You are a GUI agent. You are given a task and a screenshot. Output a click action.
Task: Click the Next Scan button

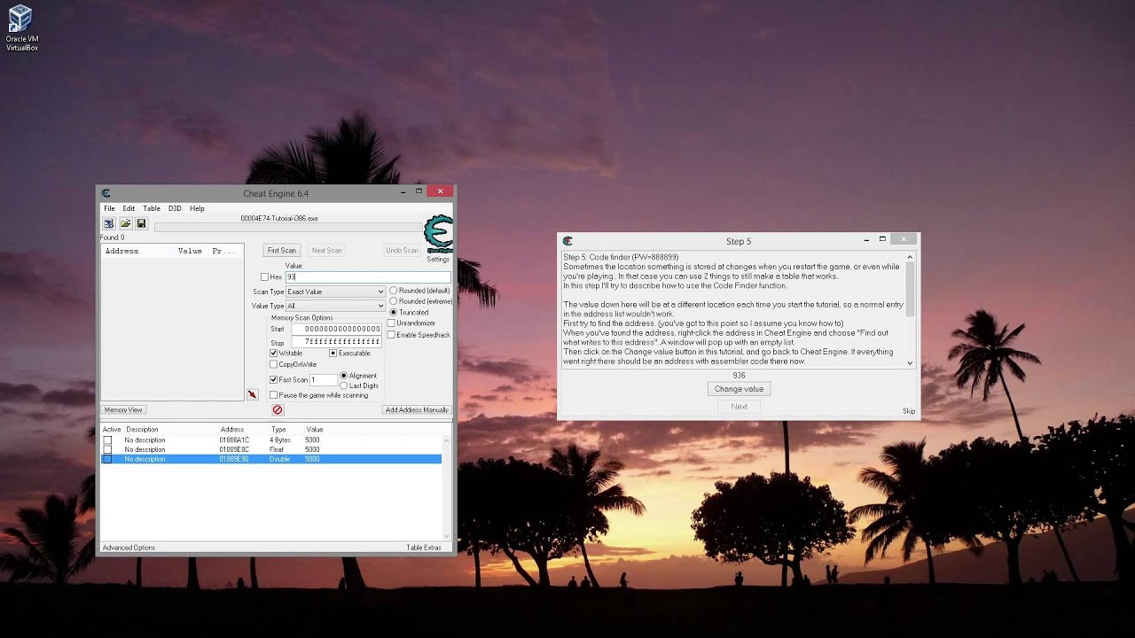click(x=326, y=250)
